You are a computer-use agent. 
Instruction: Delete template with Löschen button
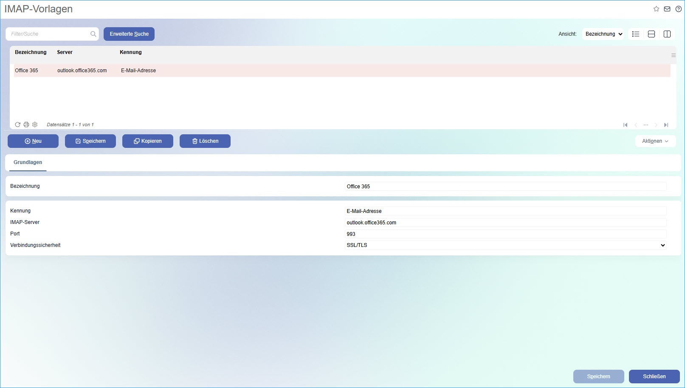pyautogui.click(x=205, y=141)
